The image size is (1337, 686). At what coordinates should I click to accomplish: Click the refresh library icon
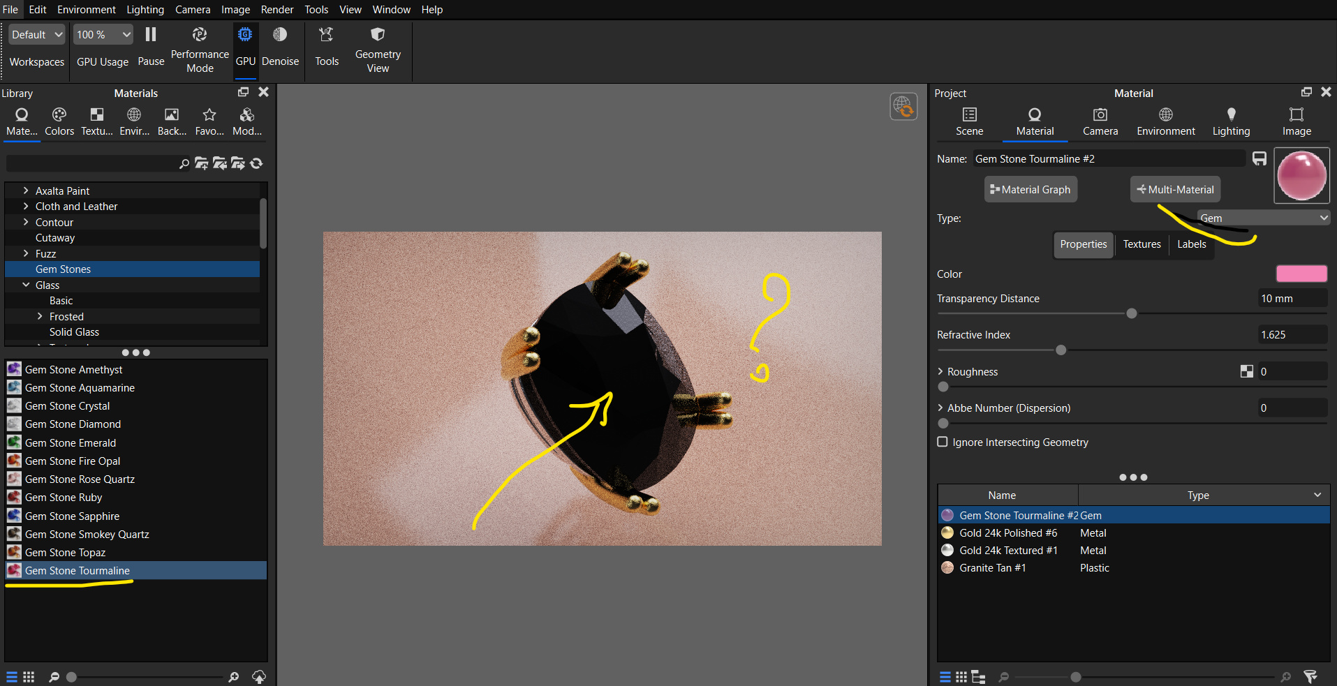tap(256, 163)
